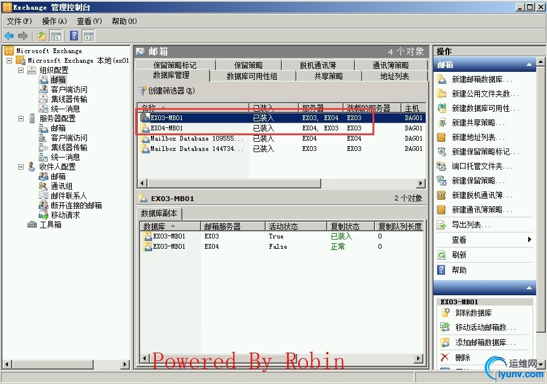Click the tree pane scroll-right arrow
This screenshot has width=547, height=384.
[125, 365]
